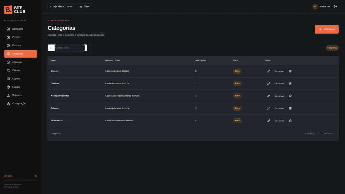Viewport: 345px width, 194px height.
Task: Navigate to Adicionais
Action: click(x=21, y=62)
